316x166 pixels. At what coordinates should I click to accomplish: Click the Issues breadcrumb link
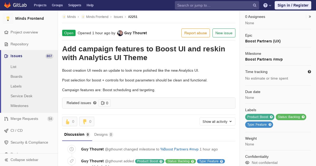tap(118, 17)
